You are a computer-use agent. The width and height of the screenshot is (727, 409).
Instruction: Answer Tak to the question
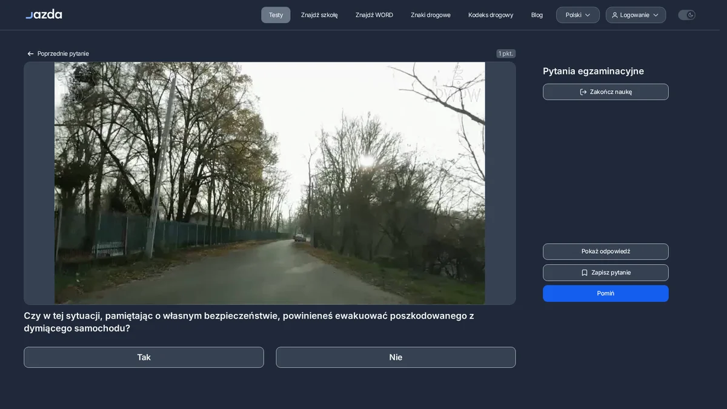144,357
